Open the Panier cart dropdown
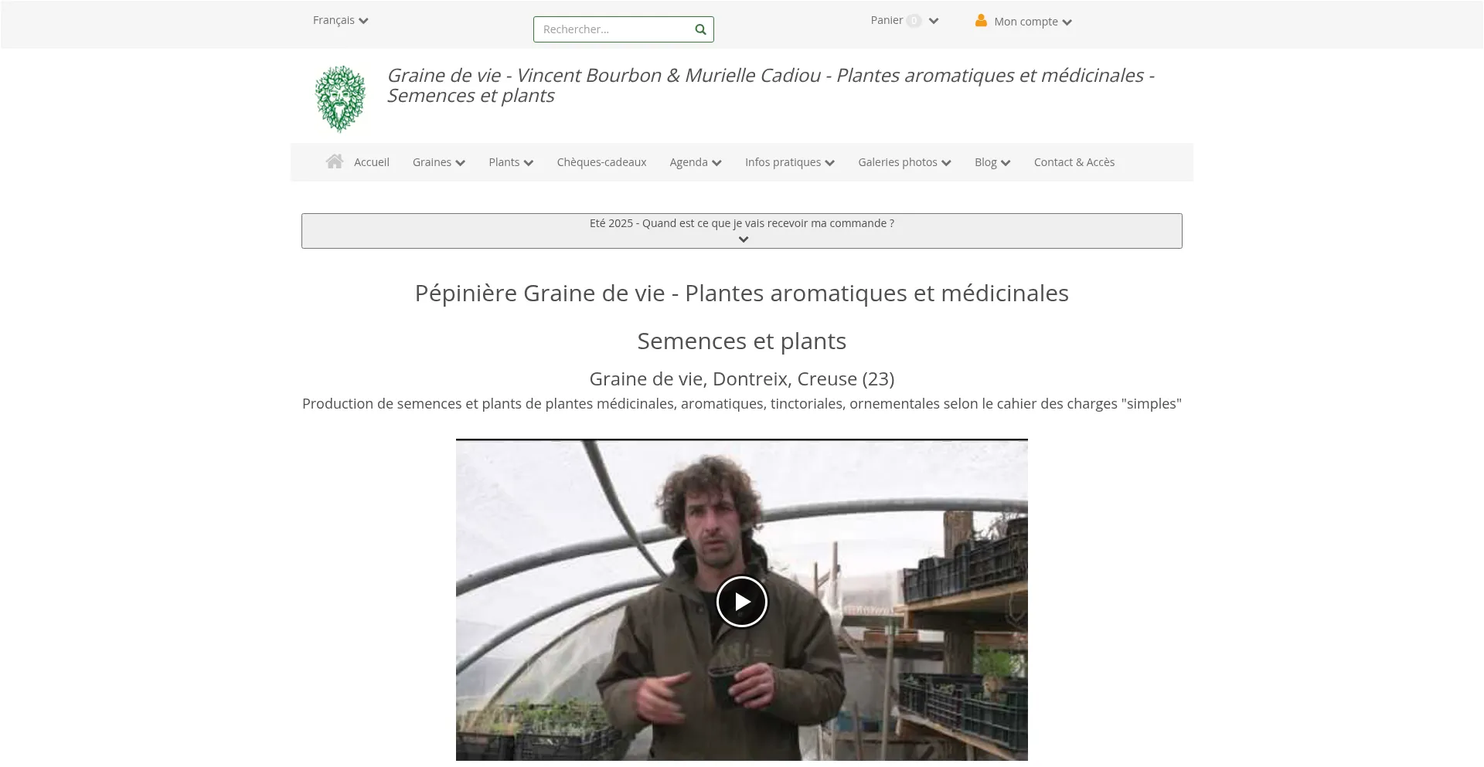This screenshot has width=1484, height=767. pos(904,21)
